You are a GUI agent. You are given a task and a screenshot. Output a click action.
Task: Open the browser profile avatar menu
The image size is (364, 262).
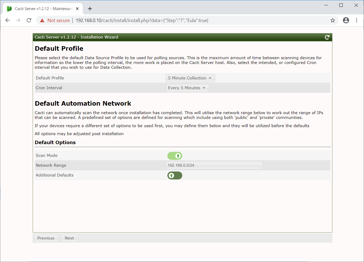click(346, 20)
